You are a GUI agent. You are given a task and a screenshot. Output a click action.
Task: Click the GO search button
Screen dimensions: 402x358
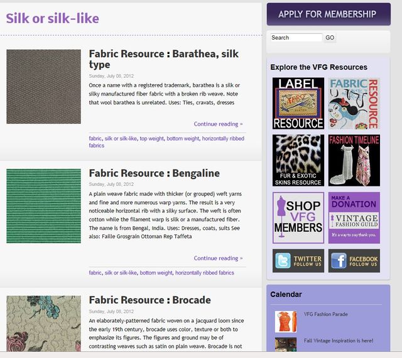click(330, 38)
